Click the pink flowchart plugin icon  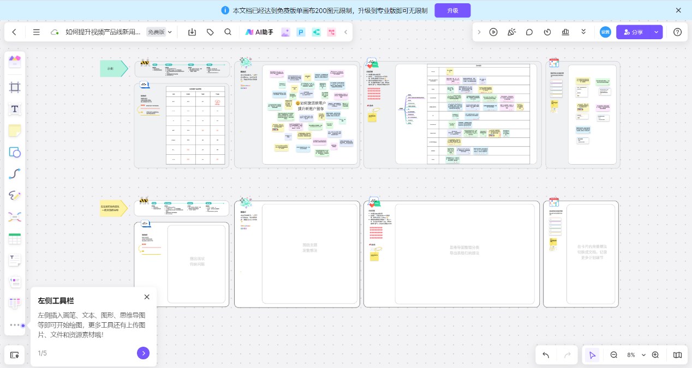331,32
